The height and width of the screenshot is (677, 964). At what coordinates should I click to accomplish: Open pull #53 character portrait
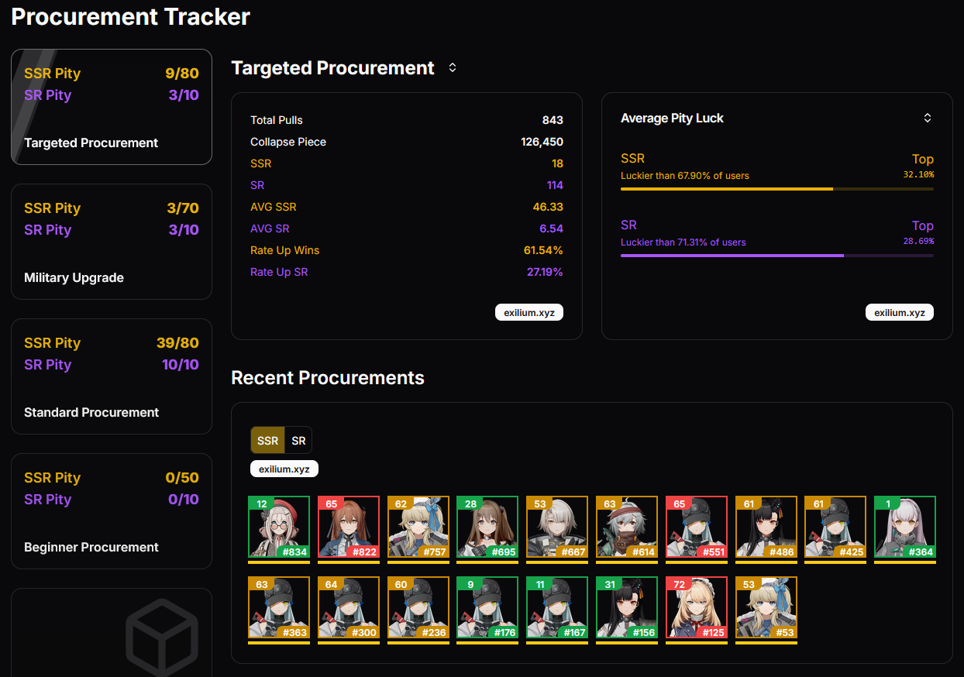[x=766, y=607]
